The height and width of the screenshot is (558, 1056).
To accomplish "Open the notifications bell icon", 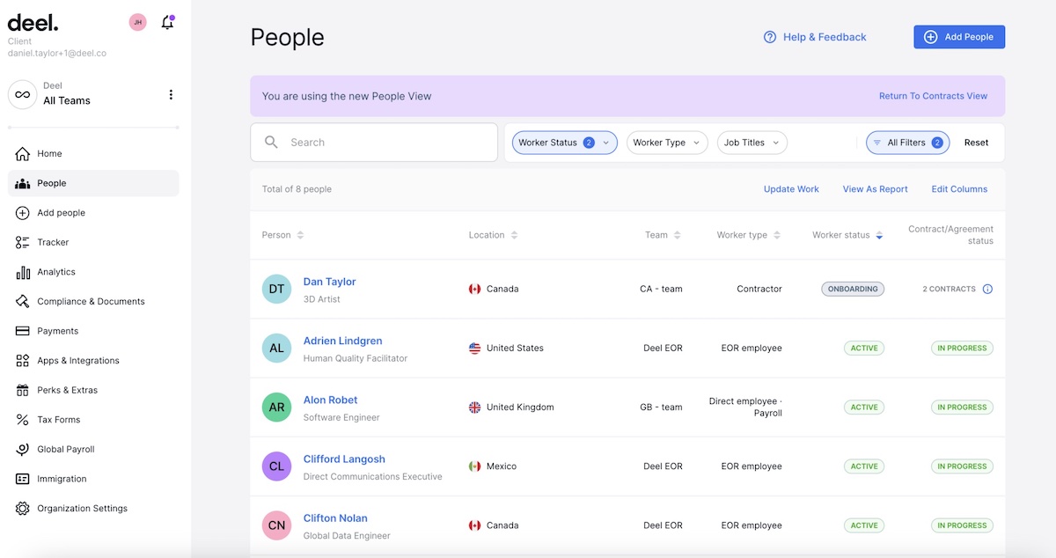I will pyautogui.click(x=167, y=23).
